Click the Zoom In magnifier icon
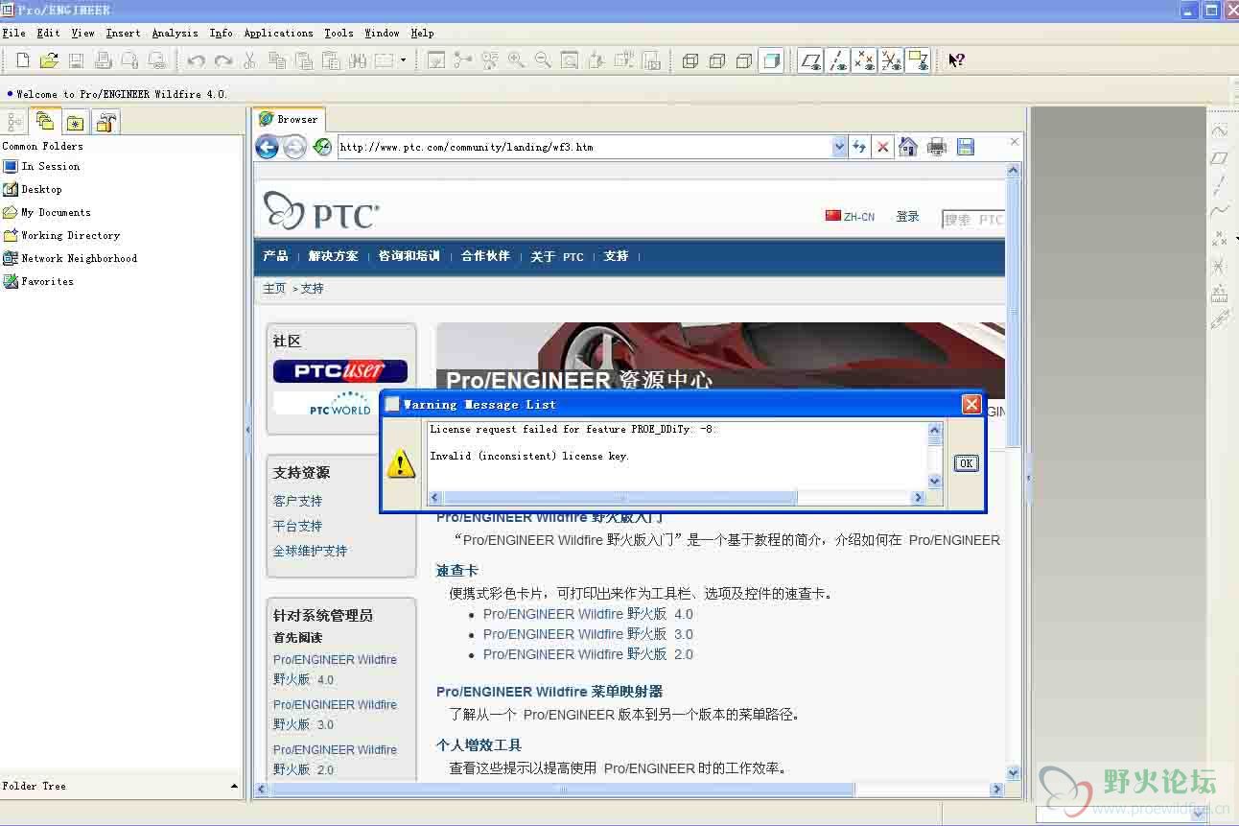This screenshot has height=826, width=1239. point(516,60)
